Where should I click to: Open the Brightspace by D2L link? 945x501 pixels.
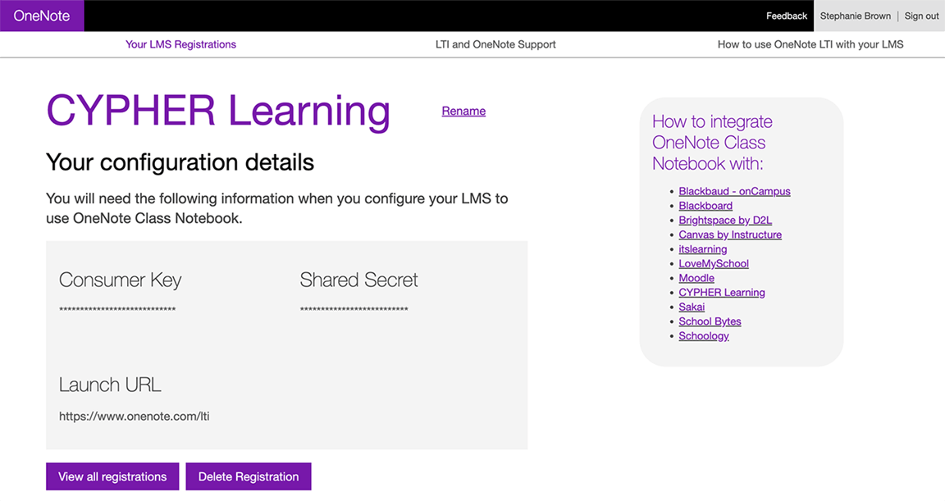(x=725, y=221)
